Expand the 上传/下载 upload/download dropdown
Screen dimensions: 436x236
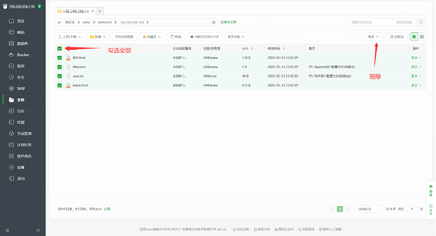70,37
